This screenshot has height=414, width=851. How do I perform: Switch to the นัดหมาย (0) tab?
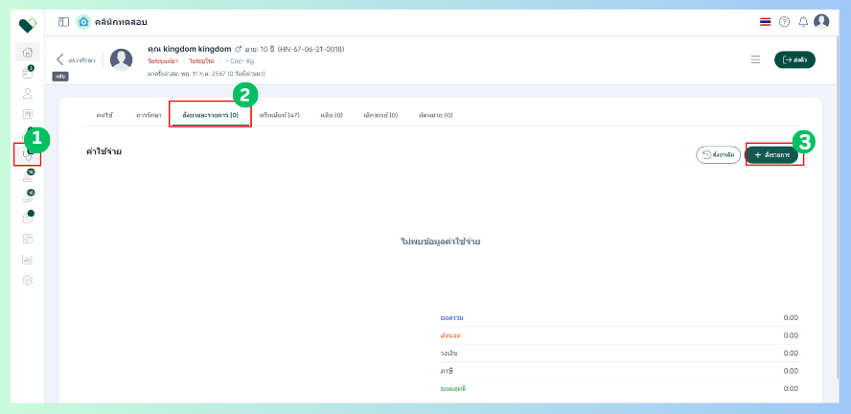click(436, 115)
